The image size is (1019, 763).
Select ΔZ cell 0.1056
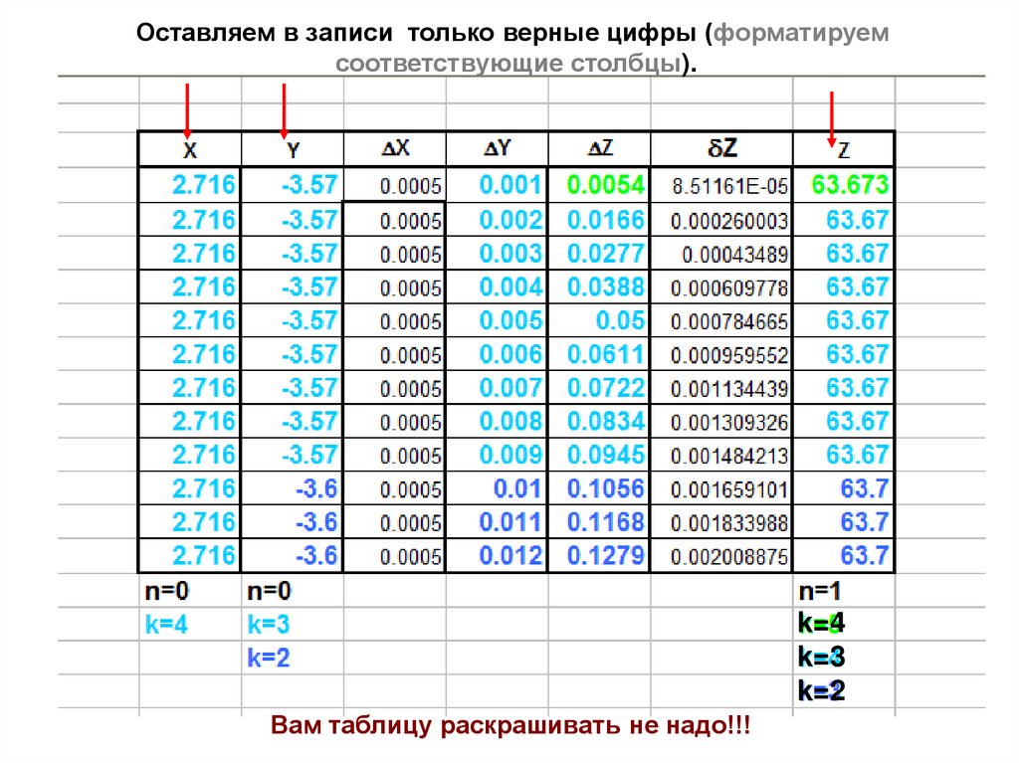599,488
